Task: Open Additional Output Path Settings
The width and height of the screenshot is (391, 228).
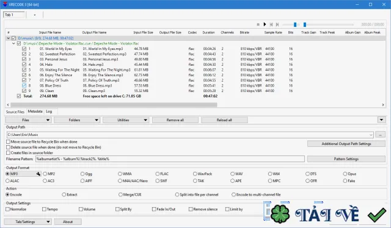Action: point(346,144)
